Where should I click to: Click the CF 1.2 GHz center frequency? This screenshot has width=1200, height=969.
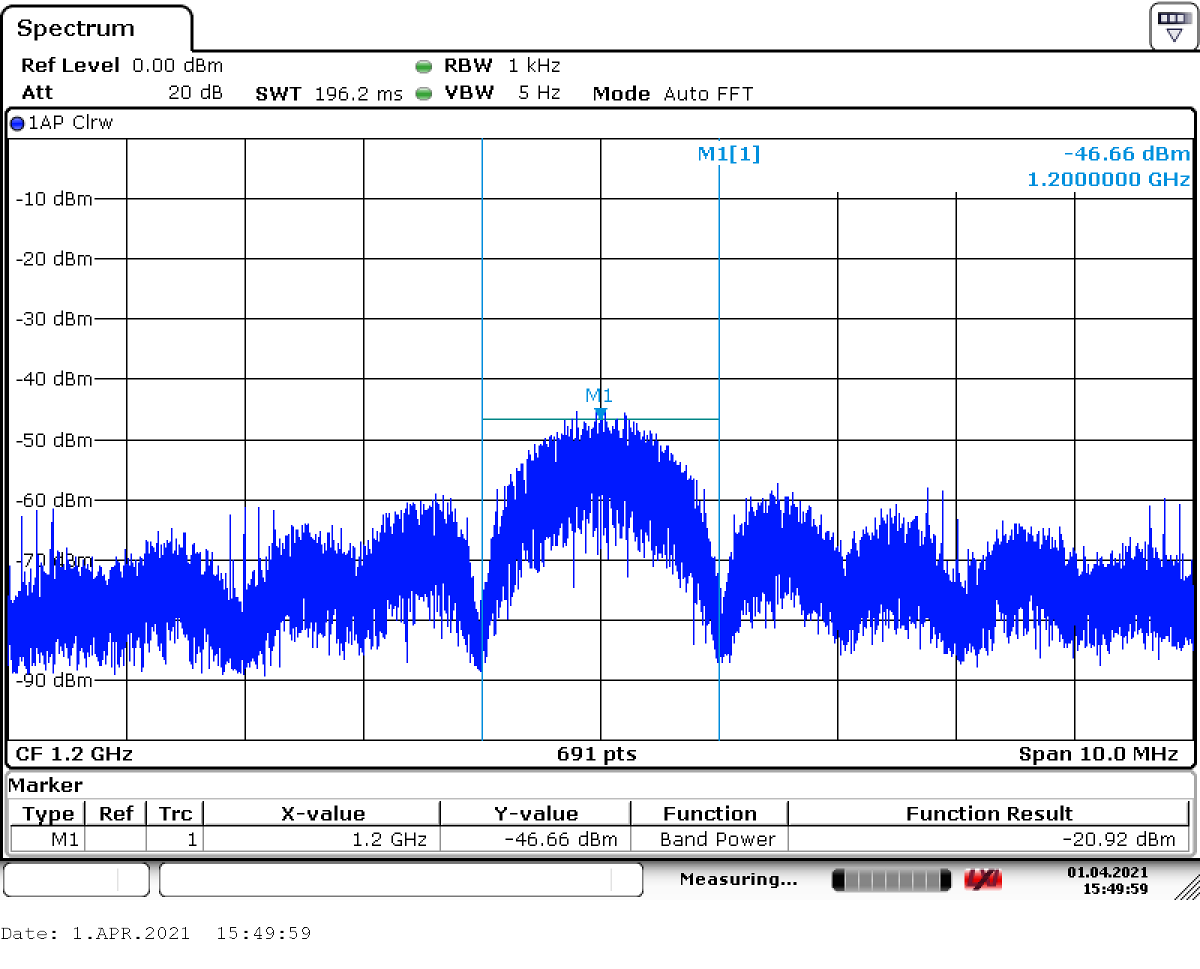coord(73,754)
